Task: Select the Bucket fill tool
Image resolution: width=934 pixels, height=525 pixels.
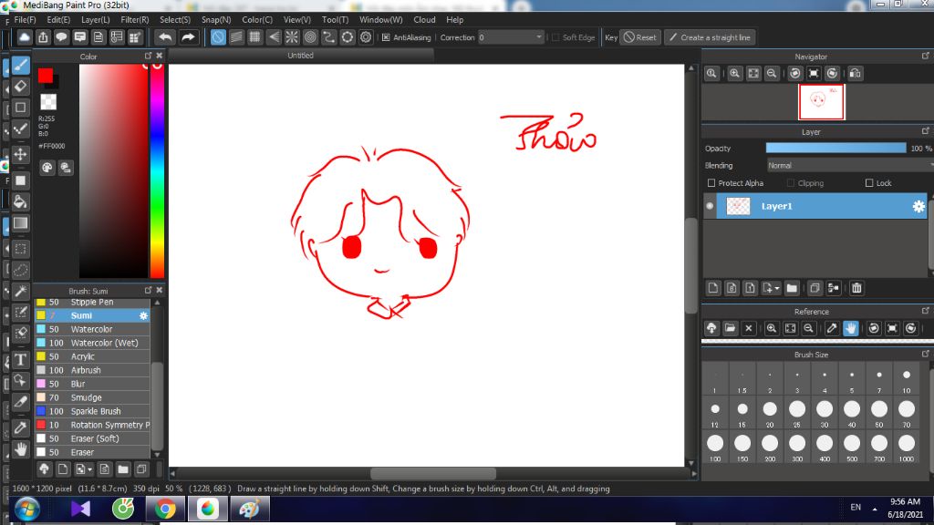Action: tap(20, 201)
